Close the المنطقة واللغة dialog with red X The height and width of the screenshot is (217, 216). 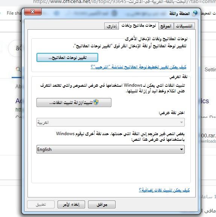point(33,12)
